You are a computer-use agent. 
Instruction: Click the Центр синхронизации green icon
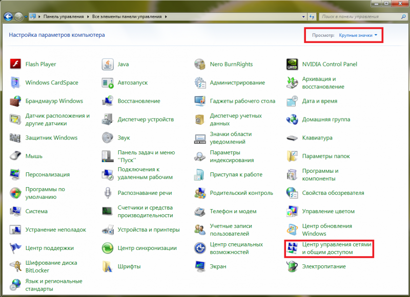(108, 248)
